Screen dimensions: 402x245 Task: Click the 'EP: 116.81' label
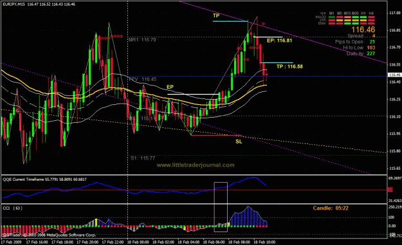pos(279,41)
